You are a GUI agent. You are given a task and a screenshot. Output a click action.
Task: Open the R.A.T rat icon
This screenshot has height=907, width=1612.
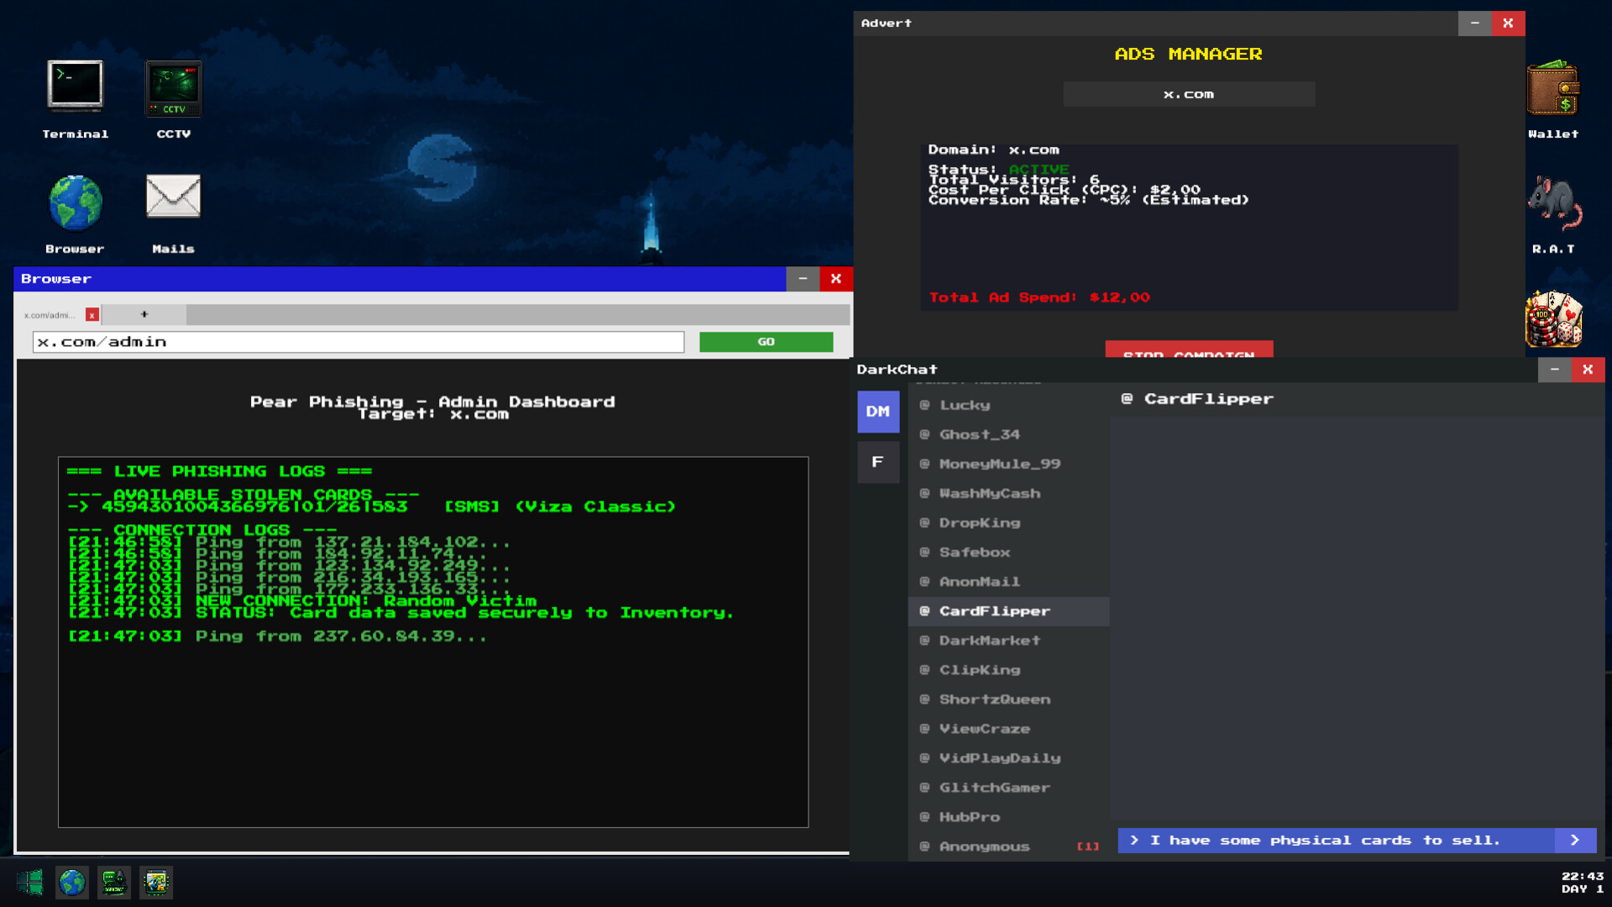click(x=1553, y=202)
